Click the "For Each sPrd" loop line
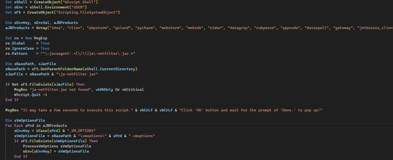Image resolution: width=393 pixels, height=160 pixels. (36, 125)
